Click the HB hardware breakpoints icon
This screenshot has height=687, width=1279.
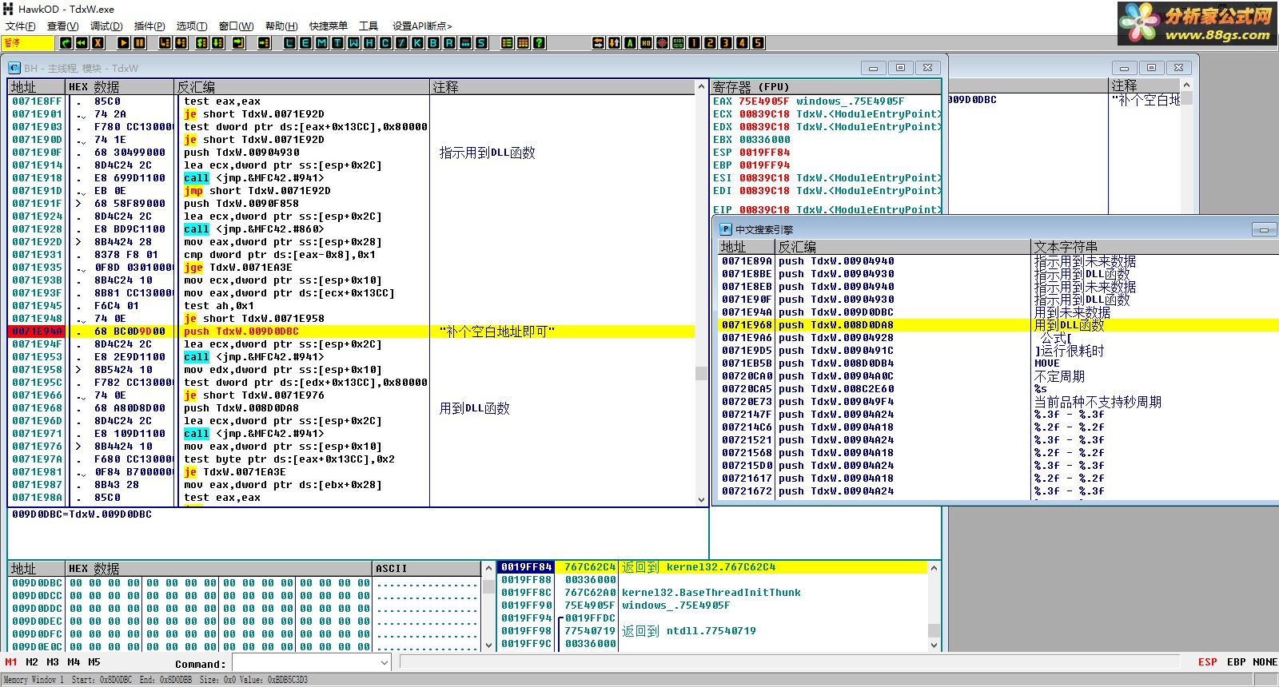(x=646, y=43)
